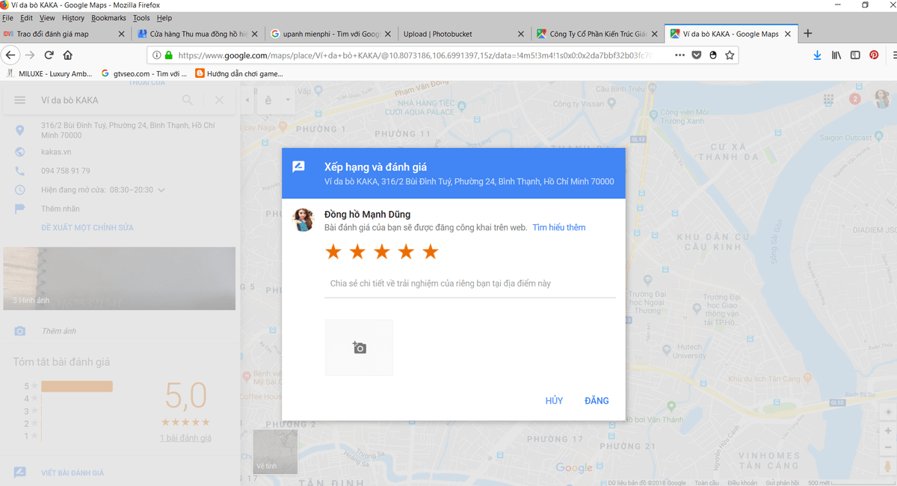Open the Hướng dẫn chơi game bookmark
897x486 pixels.
click(x=239, y=73)
